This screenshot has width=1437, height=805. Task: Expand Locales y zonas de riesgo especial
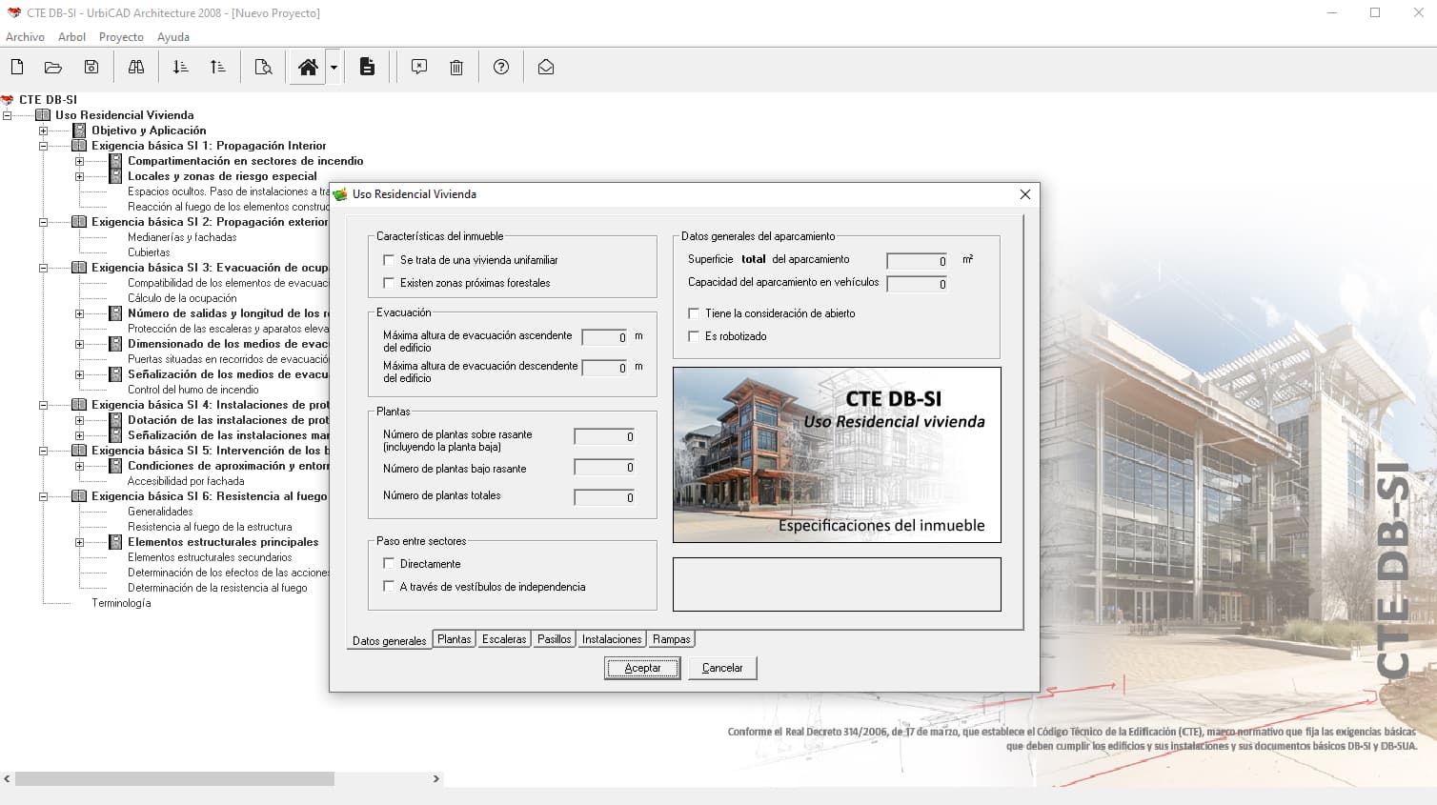pos(79,176)
